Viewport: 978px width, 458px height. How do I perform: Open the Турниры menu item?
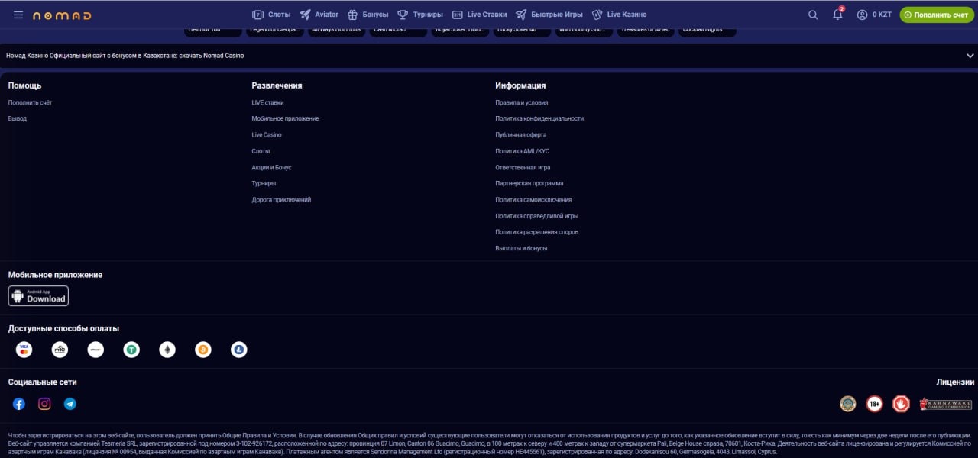pyautogui.click(x=420, y=15)
